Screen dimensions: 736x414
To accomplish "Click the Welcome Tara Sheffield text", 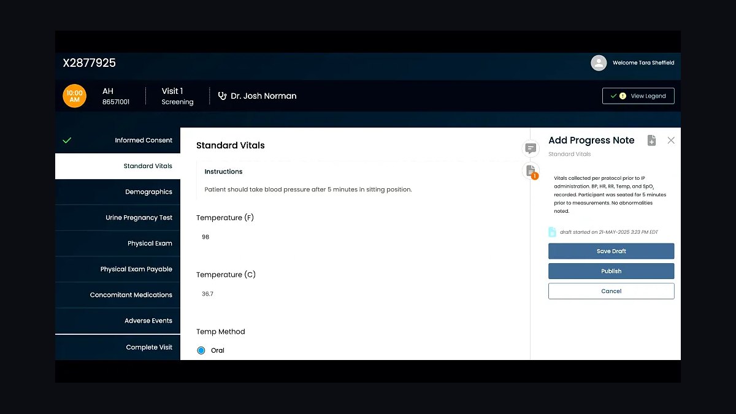I will tap(643, 63).
